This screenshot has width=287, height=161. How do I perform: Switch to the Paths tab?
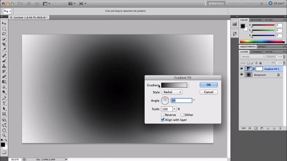pyautogui.click(x=269, y=52)
